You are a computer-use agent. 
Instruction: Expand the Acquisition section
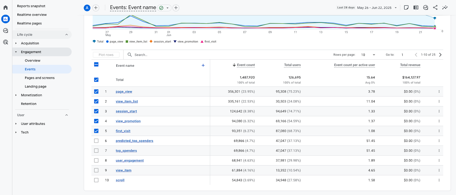pos(30,43)
